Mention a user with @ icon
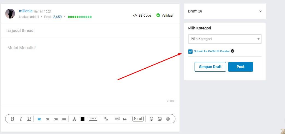Screen dimensions: 285x134 [x=151, y=119]
